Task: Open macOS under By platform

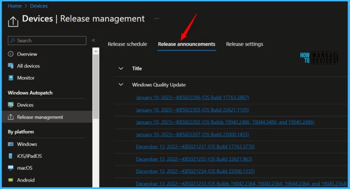Action: (x=25, y=168)
